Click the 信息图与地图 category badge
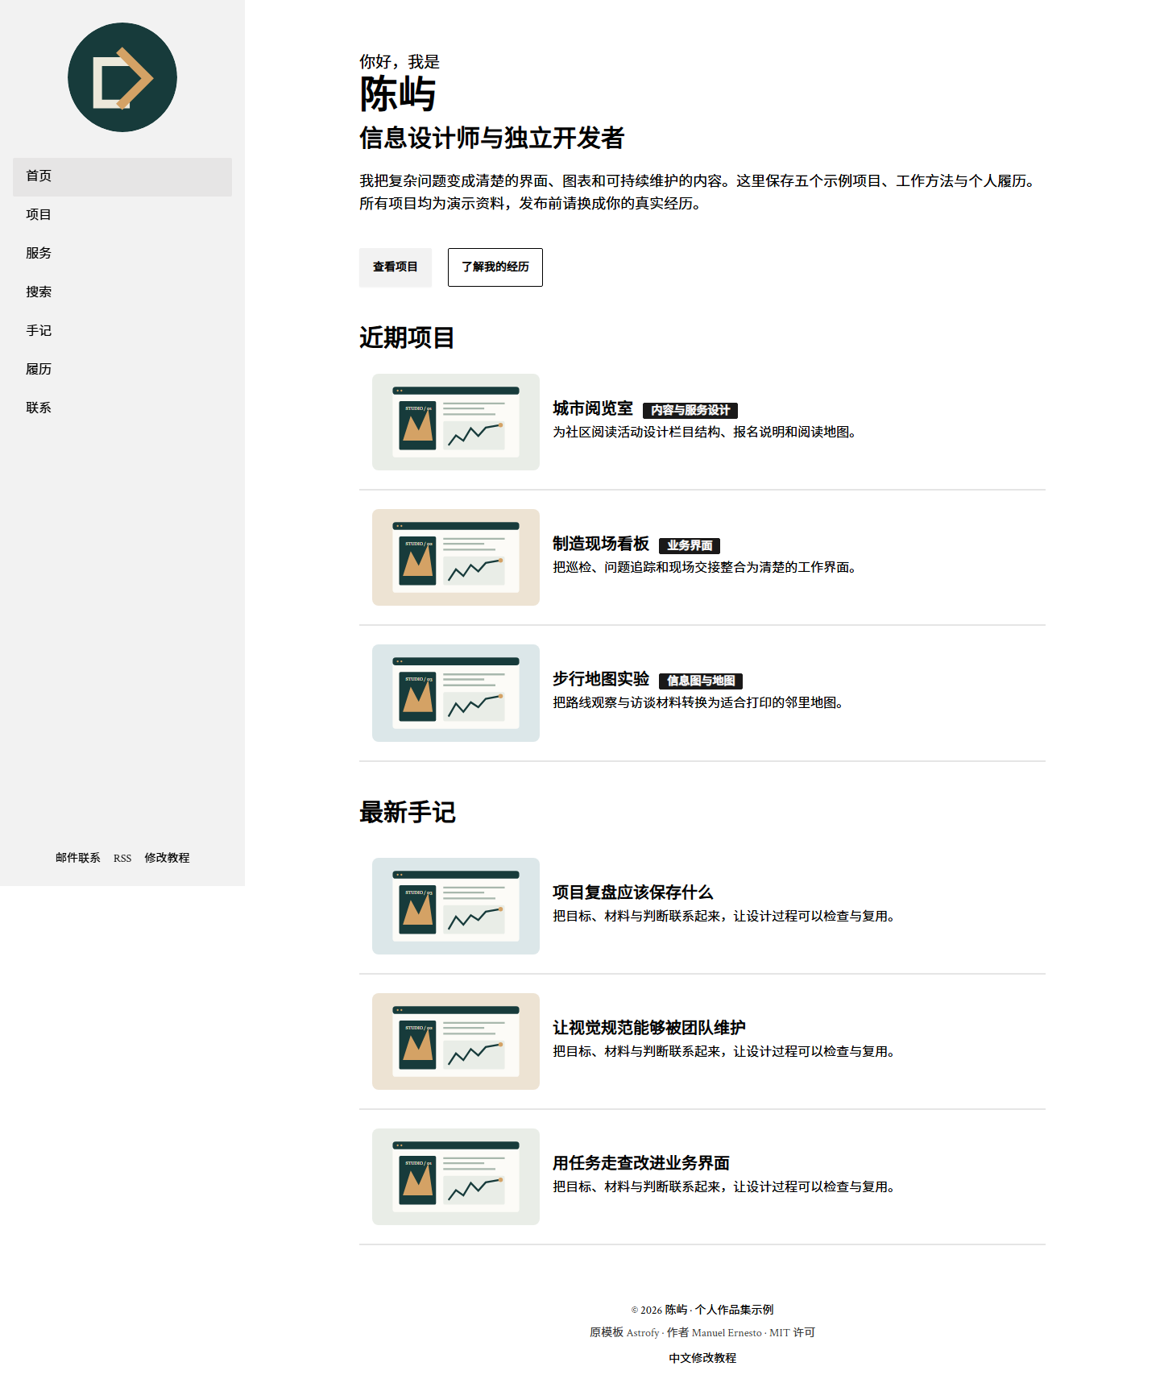 701,681
